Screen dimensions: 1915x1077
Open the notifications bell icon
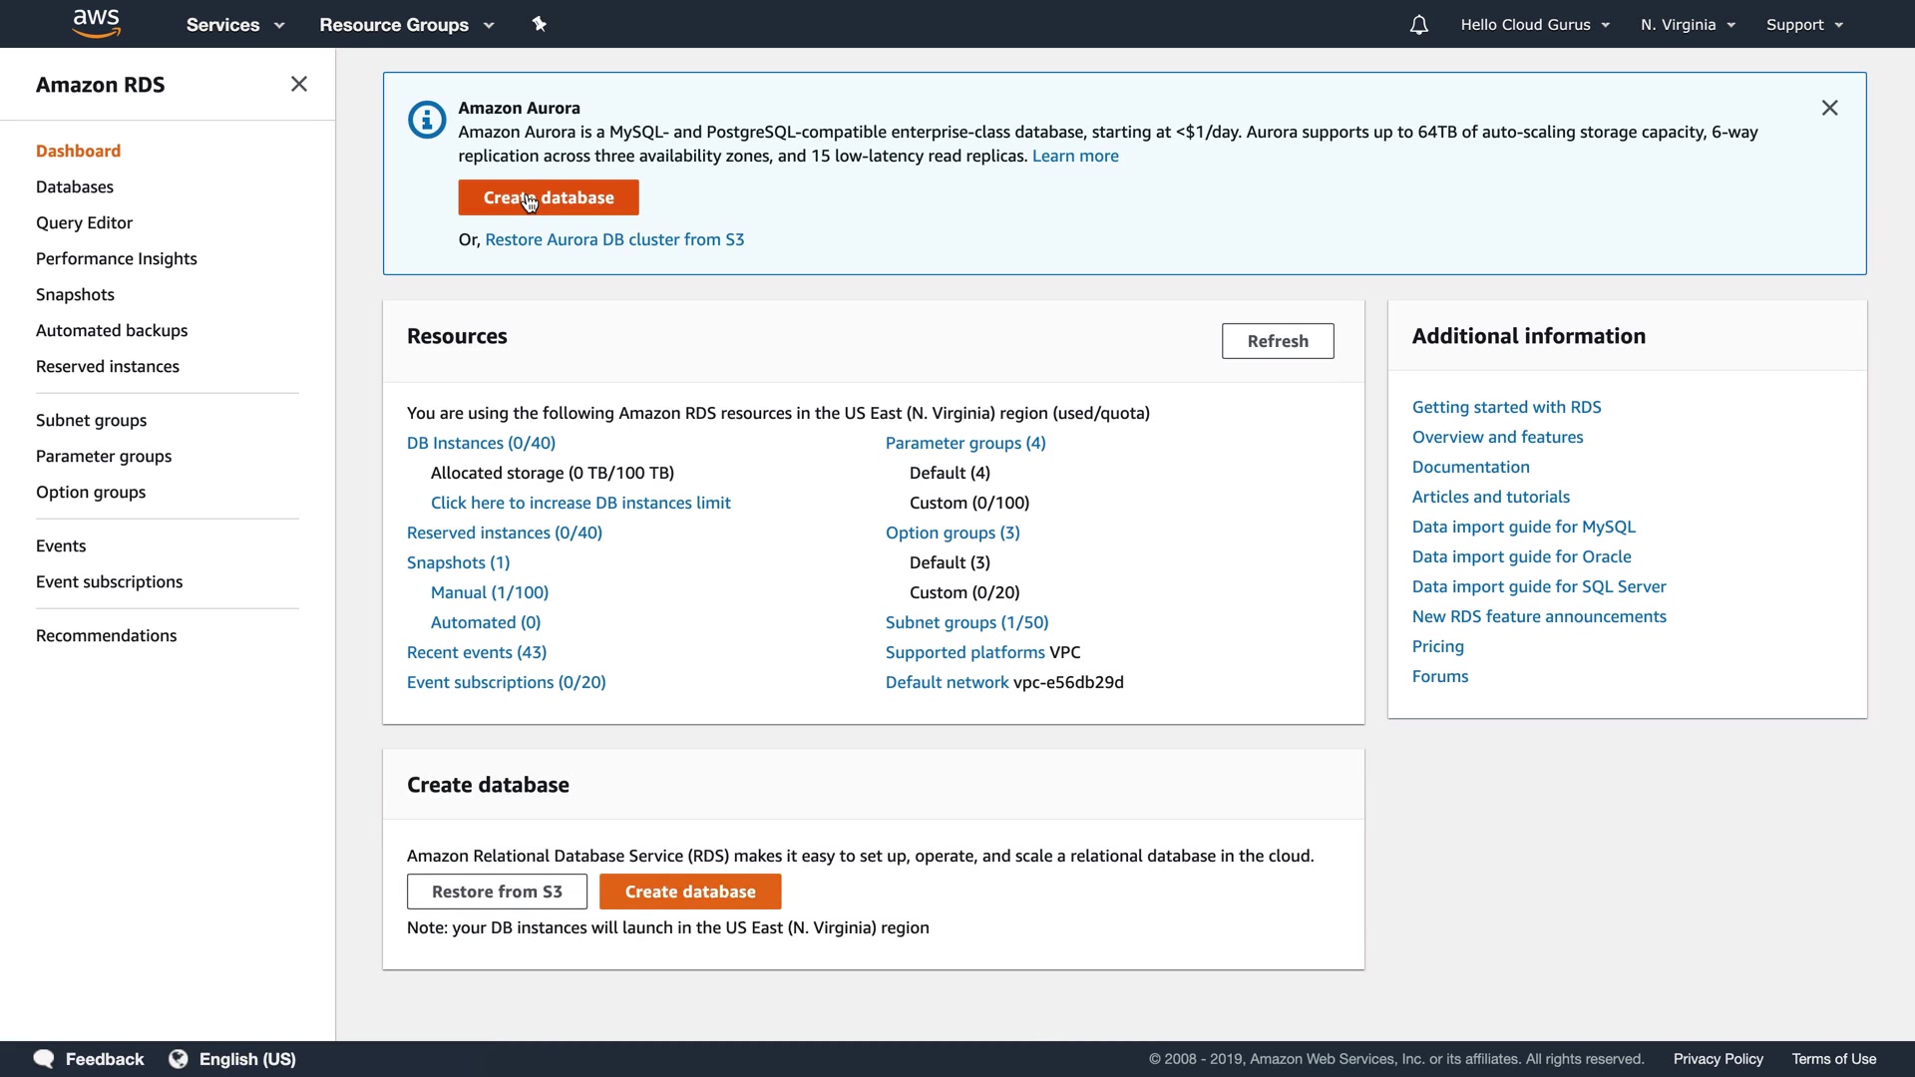pos(1418,25)
